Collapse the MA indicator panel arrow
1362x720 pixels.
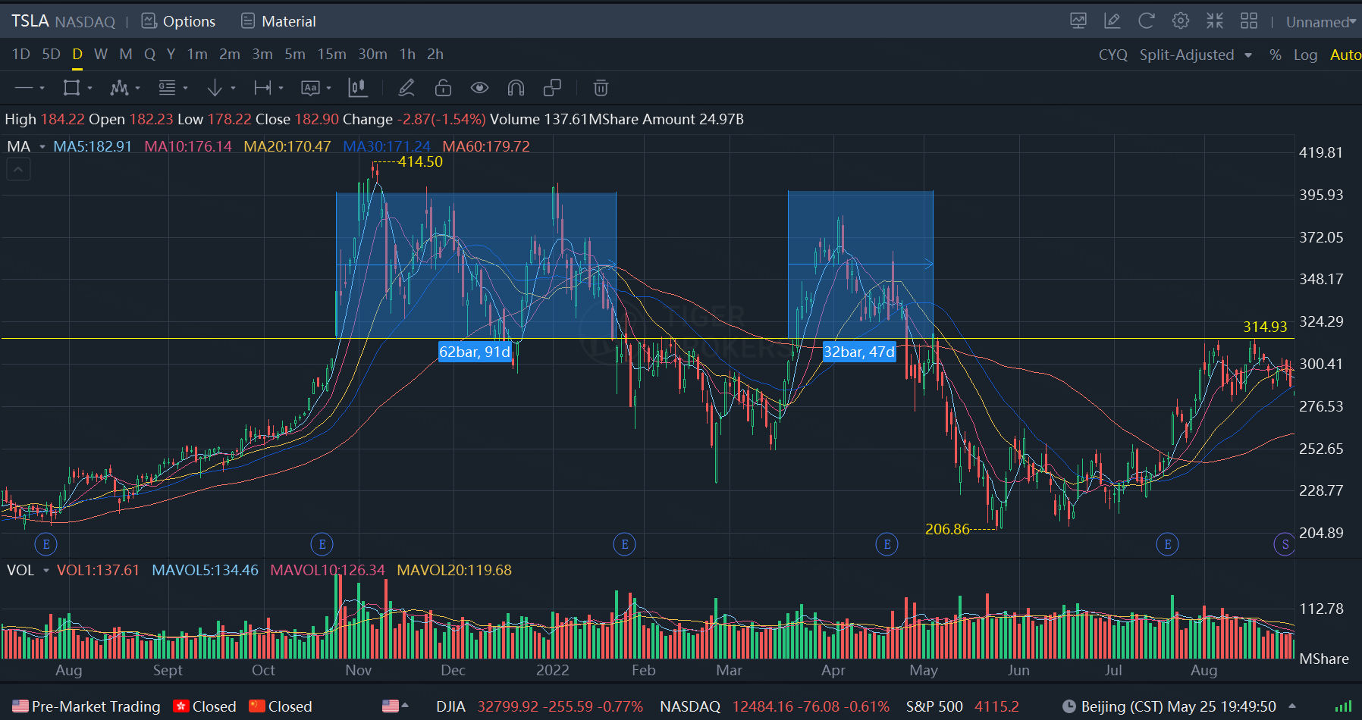coord(19,170)
